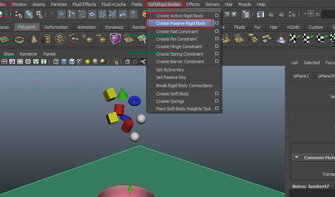Render current frame clapperboard icon

tap(271, 14)
